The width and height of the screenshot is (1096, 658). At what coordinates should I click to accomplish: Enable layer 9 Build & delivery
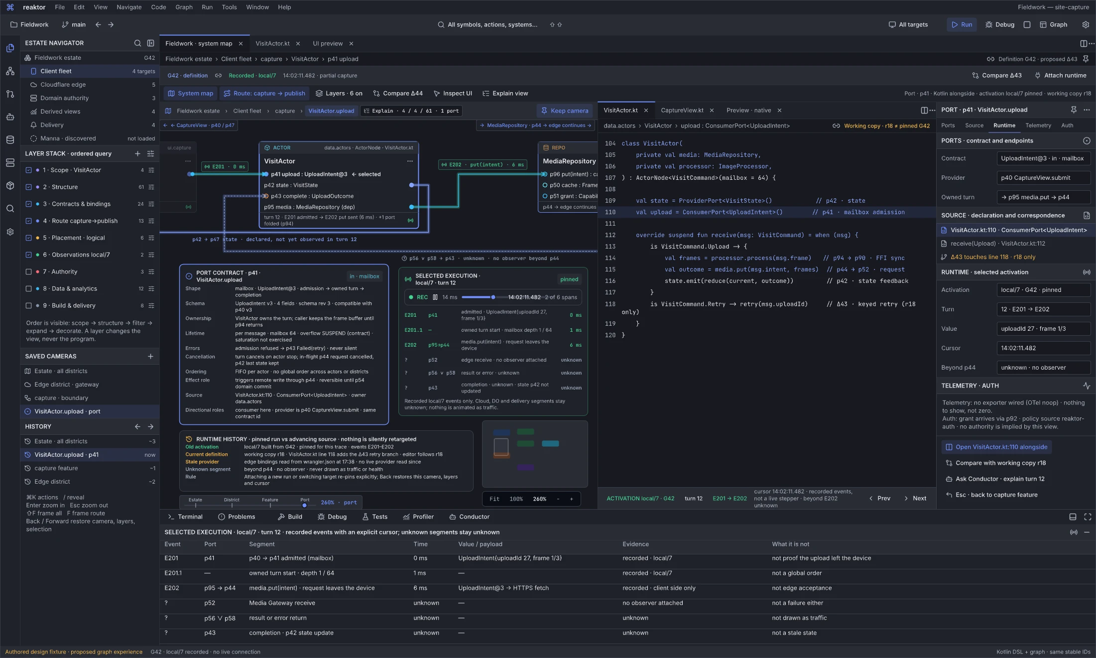pos(28,306)
